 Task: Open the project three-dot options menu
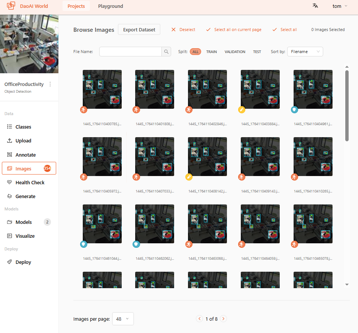click(x=50, y=84)
